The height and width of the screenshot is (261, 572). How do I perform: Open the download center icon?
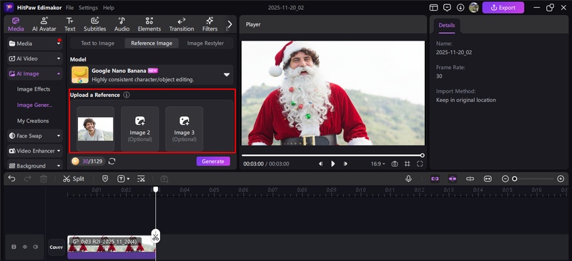click(x=460, y=8)
